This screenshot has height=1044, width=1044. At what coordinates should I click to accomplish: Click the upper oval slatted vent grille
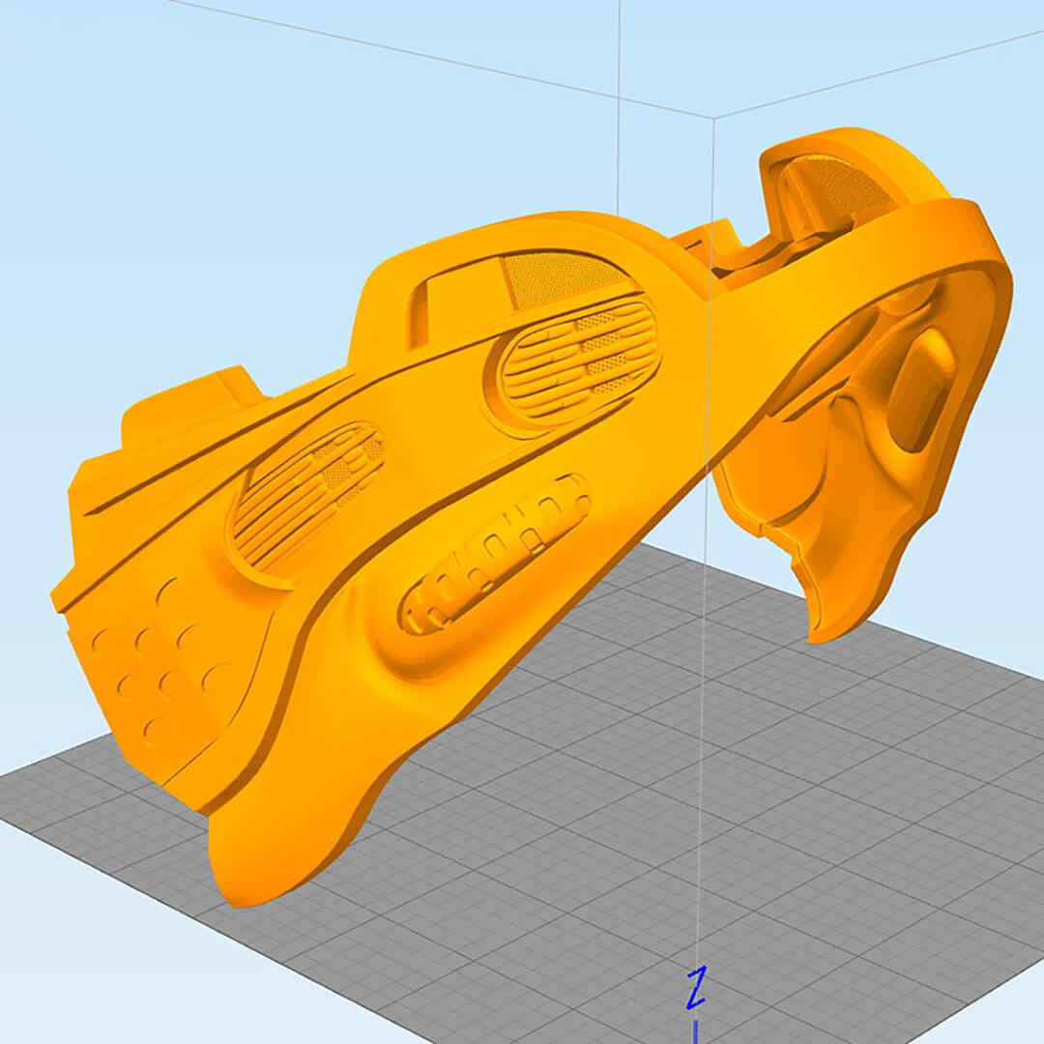click(580, 362)
